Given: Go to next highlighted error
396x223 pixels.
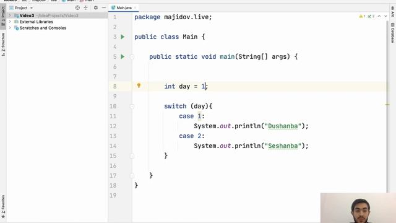Looking at the screenshot, I should coord(385,16).
